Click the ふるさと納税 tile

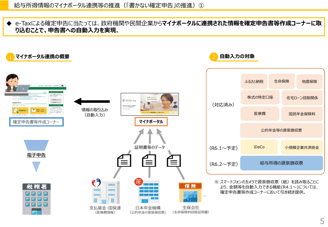click(x=254, y=81)
